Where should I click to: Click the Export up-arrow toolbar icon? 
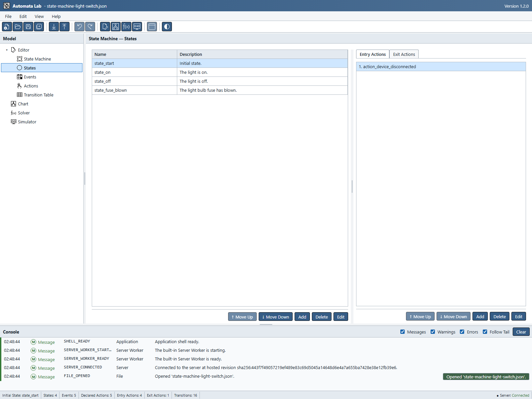point(65,27)
